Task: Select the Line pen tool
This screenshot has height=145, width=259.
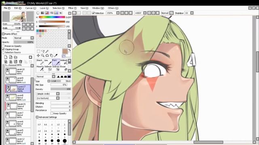Action: point(48,62)
